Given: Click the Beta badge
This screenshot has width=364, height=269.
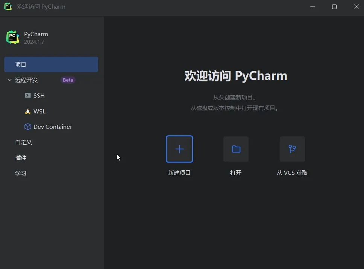Looking at the screenshot, I should (x=68, y=80).
